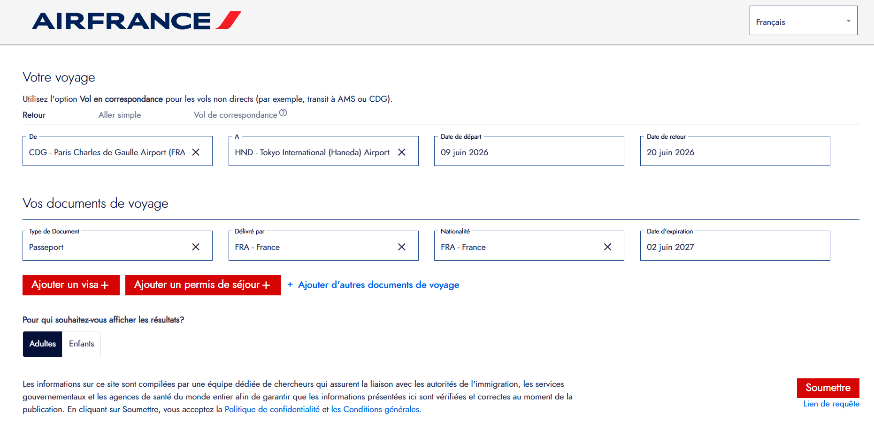Image resolution: width=874 pixels, height=421 pixels.
Task: Click the Lien de requête link
Action: (831, 404)
